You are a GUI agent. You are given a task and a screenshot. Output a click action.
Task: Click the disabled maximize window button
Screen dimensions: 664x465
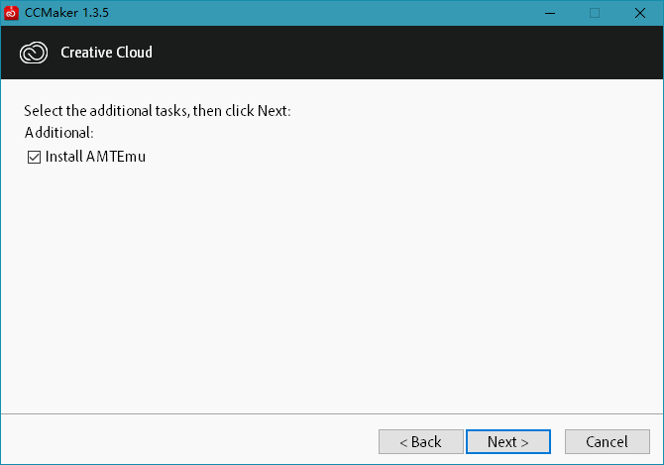click(595, 13)
